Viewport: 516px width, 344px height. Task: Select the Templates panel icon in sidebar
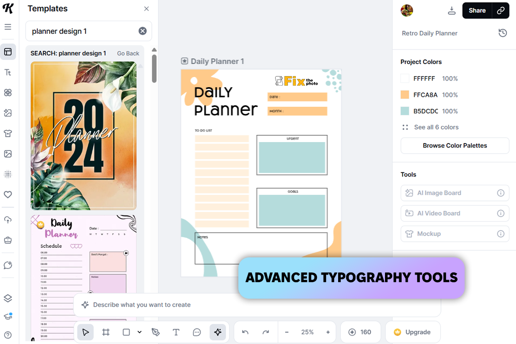click(x=8, y=52)
